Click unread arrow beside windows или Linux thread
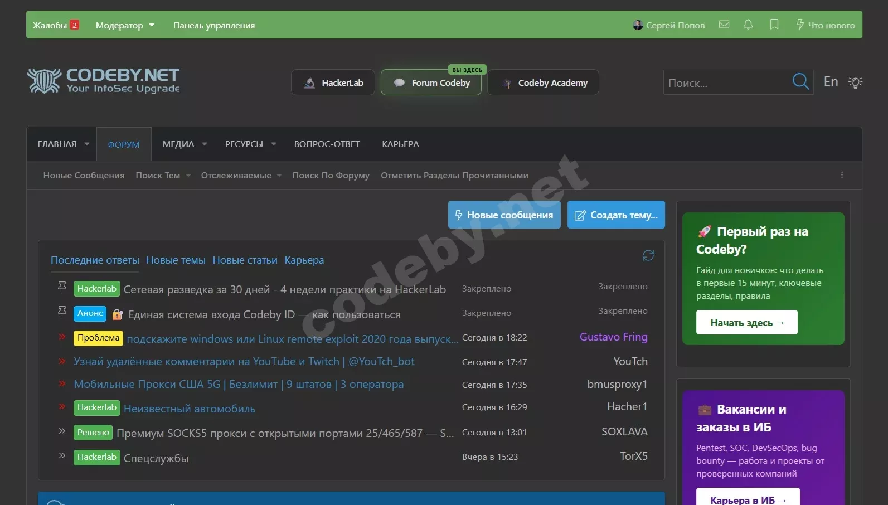Screen dimensions: 888x505 pos(62,336)
